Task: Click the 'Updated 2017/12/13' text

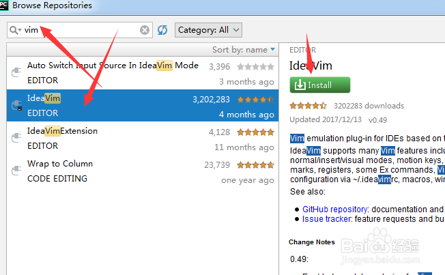Action: 326,119
